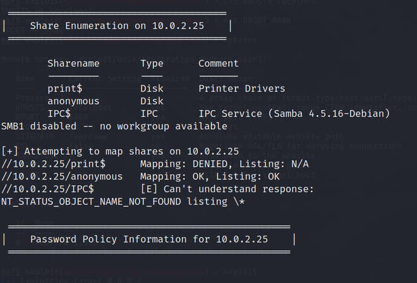Click Disk type in the print$ row

[x=152, y=88]
